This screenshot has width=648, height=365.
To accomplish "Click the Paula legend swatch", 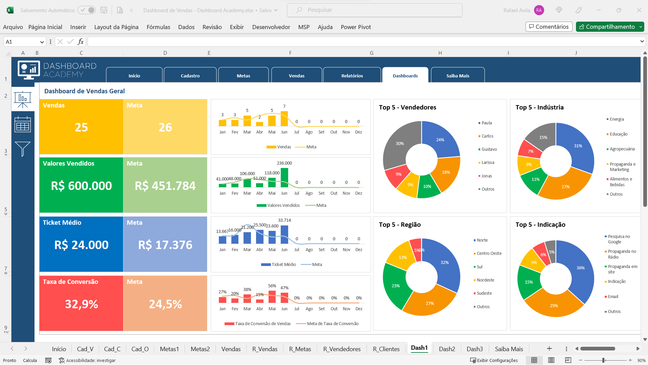I will click(x=479, y=123).
